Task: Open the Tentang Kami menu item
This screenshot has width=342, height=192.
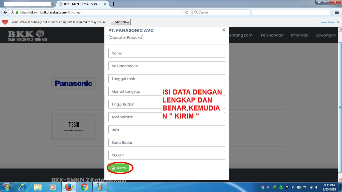Action: pos(241,35)
